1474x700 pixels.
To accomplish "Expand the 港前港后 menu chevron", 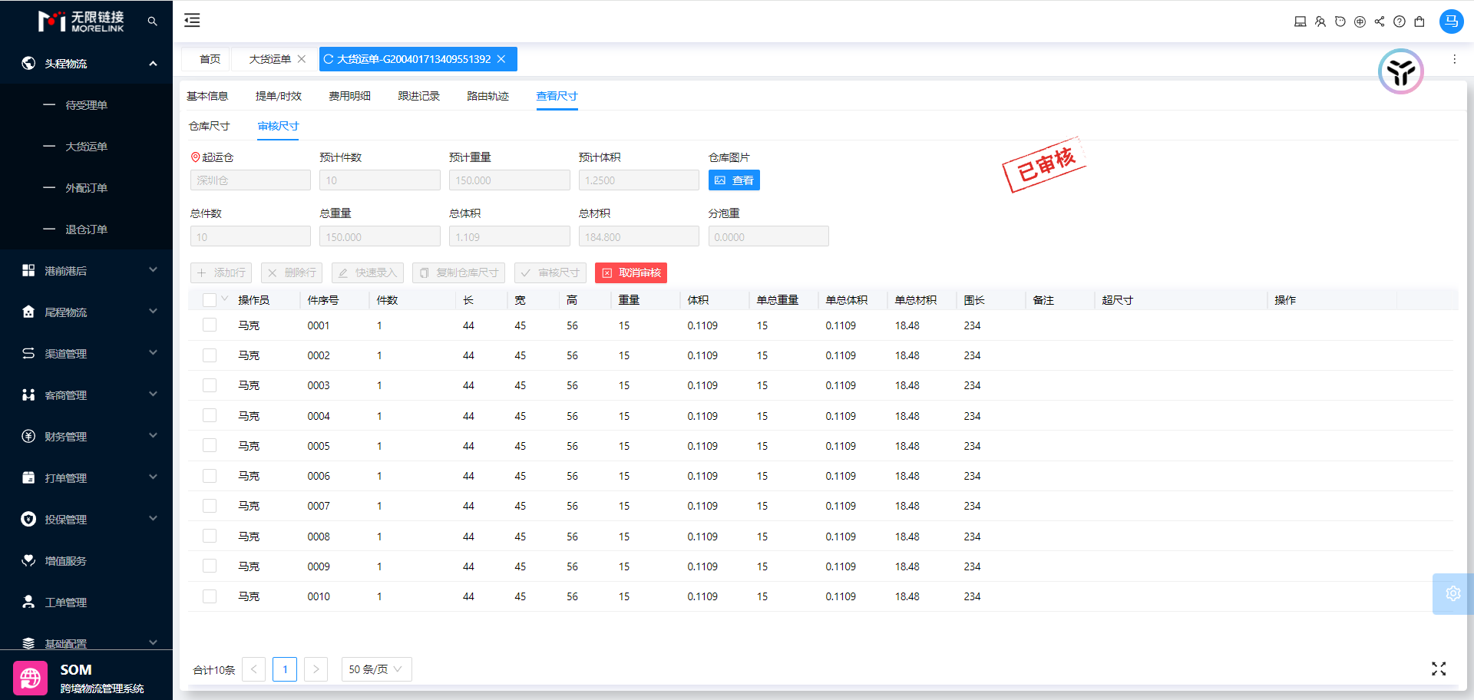I will [153, 269].
